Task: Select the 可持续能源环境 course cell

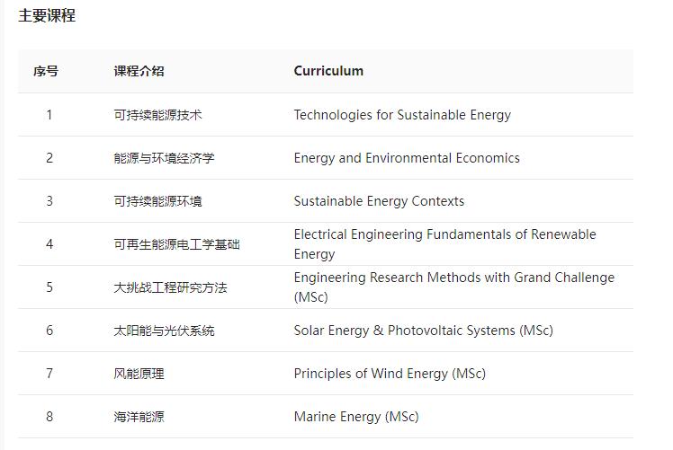Action: (x=157, y=201)
